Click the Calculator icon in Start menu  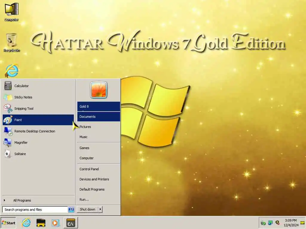(x=8, y=86)
